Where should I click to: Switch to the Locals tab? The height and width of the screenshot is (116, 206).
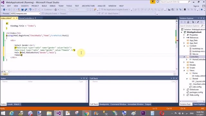[x=10, y=104]
